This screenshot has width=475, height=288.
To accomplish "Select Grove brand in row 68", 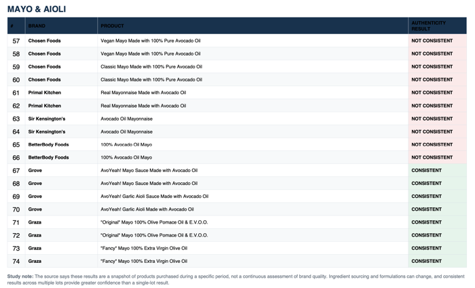I will point(35,184).
